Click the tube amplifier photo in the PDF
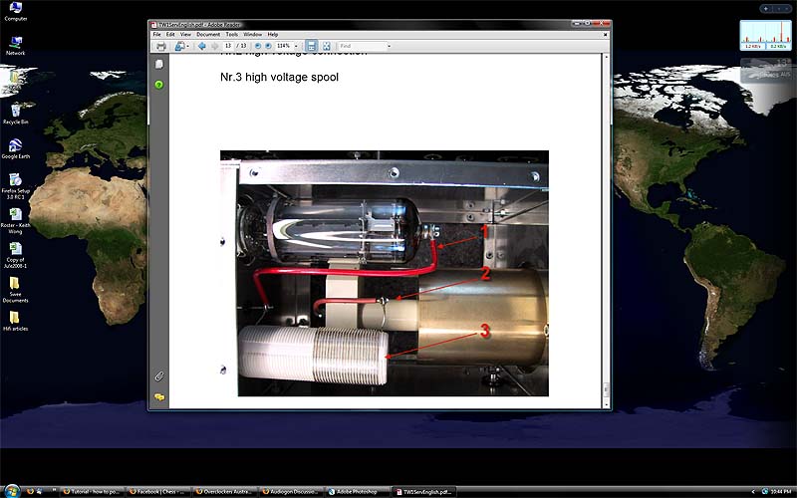This screenshot has height=498, width=797. tap(385, 273)
